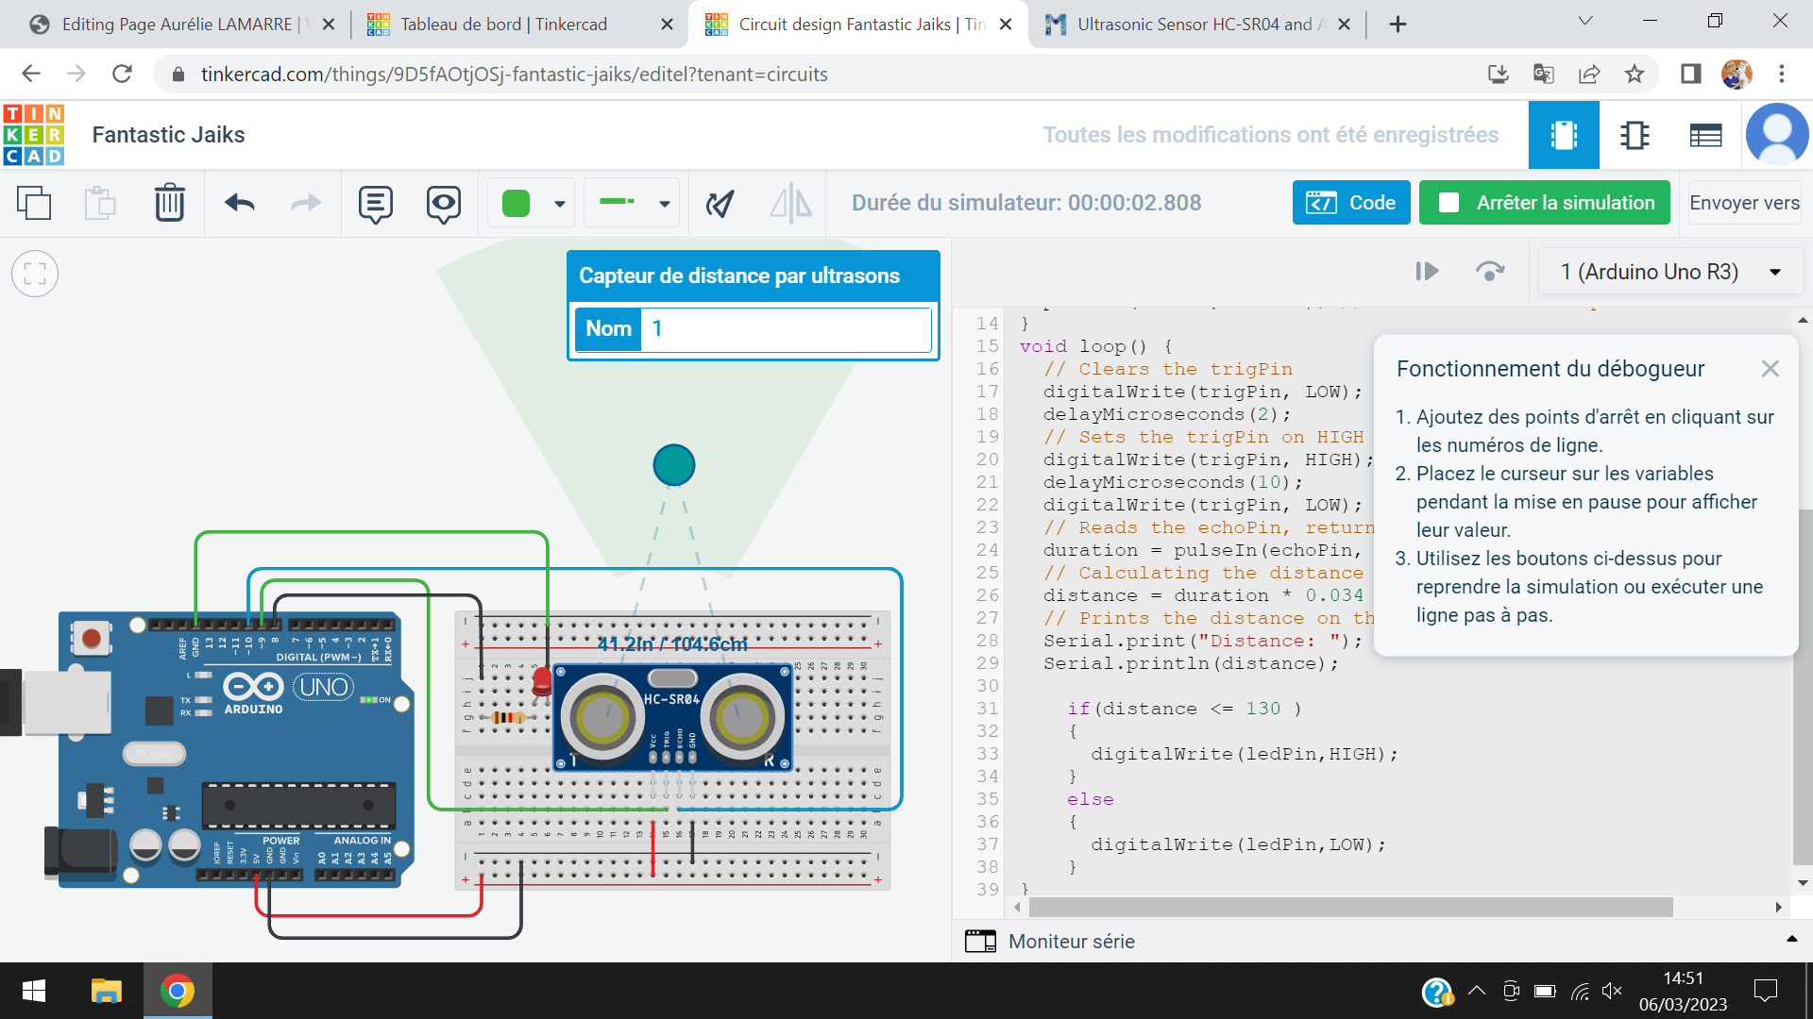
Task: Click the Fantastic Jaiks project title
Action: pos(168,135)
